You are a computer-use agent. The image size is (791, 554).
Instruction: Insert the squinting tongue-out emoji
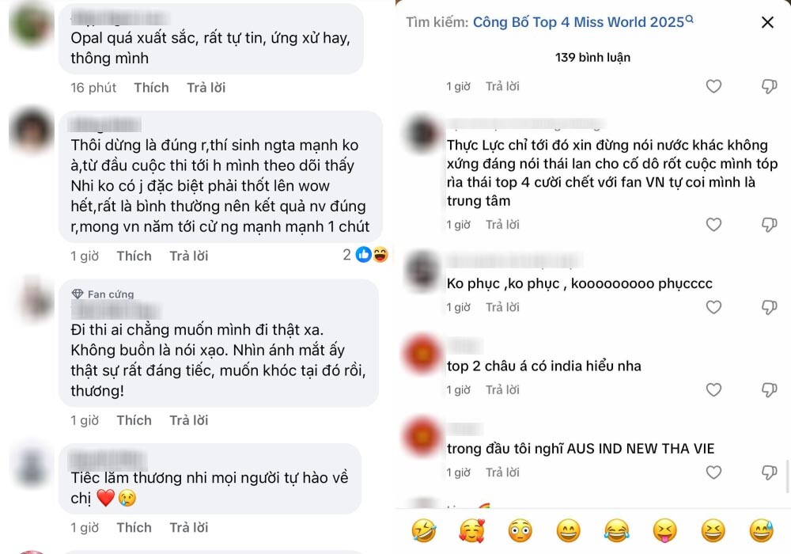664,531
